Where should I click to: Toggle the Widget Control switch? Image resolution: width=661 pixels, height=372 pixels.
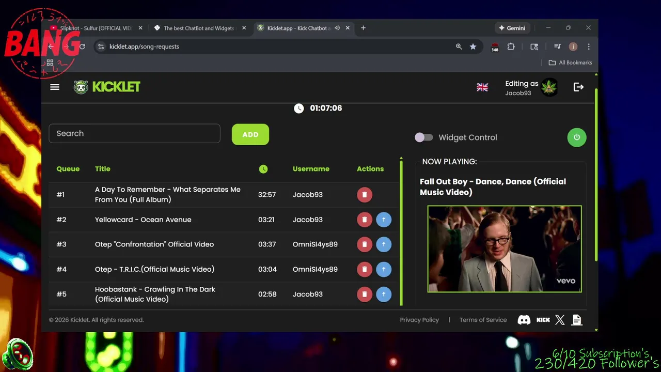click(x=423, y=137)
